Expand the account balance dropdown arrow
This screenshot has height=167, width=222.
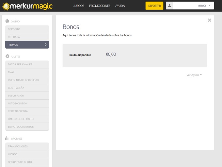(x=210, y=6)
